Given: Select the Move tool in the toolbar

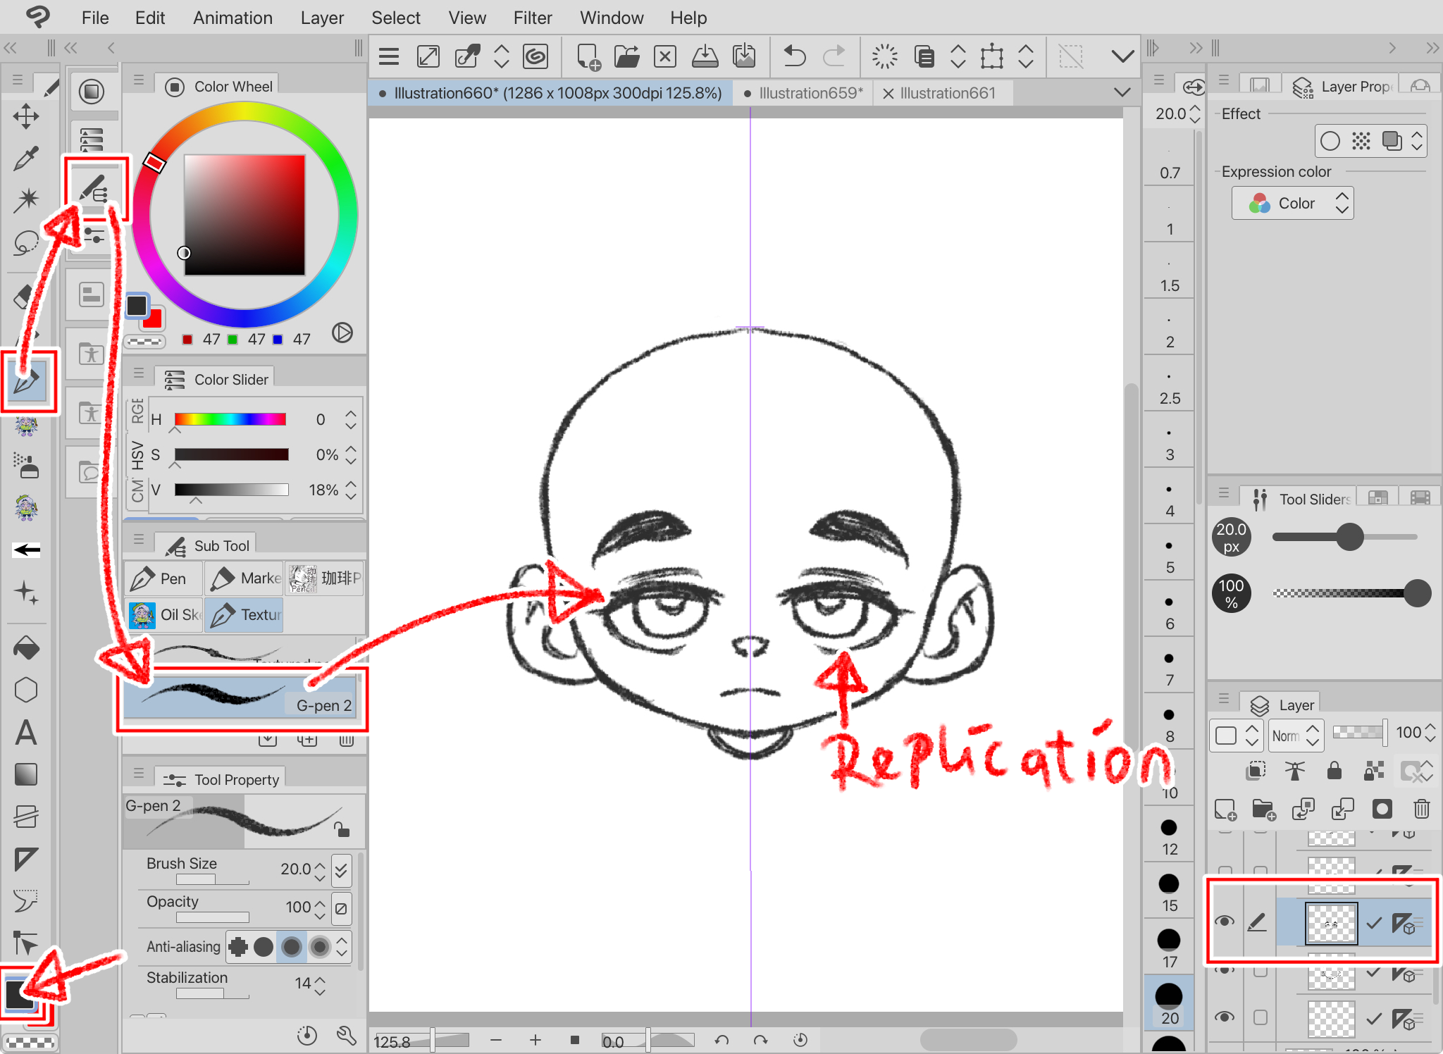Looking at the screenshot, I should tap(26, 117).
